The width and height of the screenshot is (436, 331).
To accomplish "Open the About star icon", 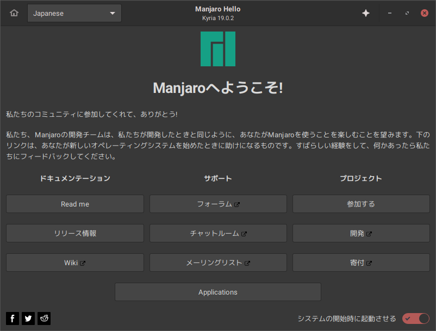I will [366, 13].
